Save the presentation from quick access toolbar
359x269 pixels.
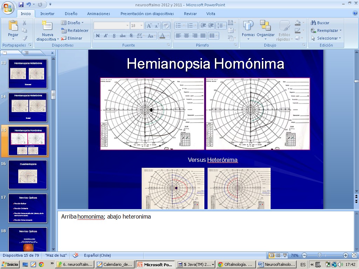(x=21, y=5)
